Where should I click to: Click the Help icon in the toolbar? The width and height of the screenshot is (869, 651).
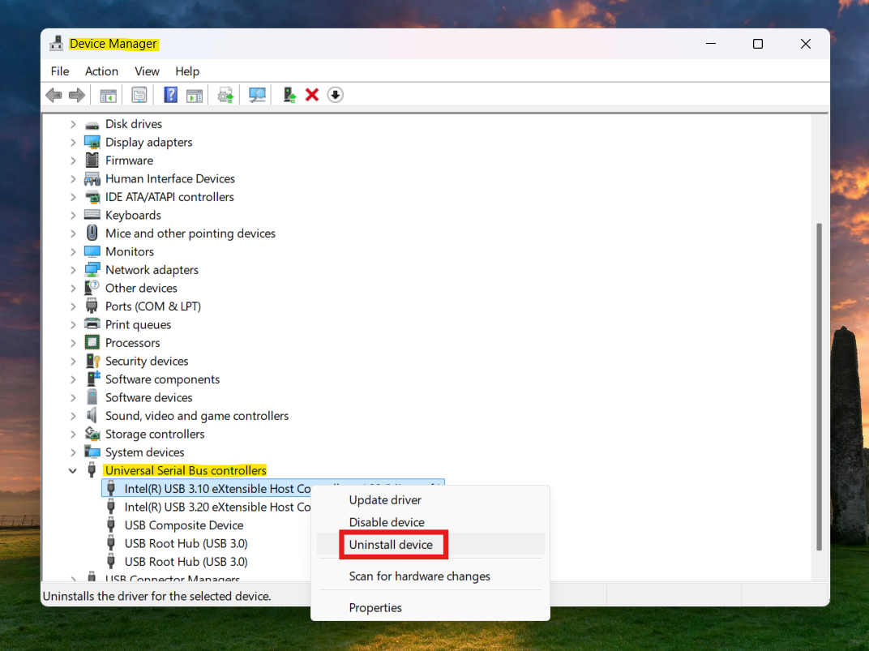pos(170,95)
